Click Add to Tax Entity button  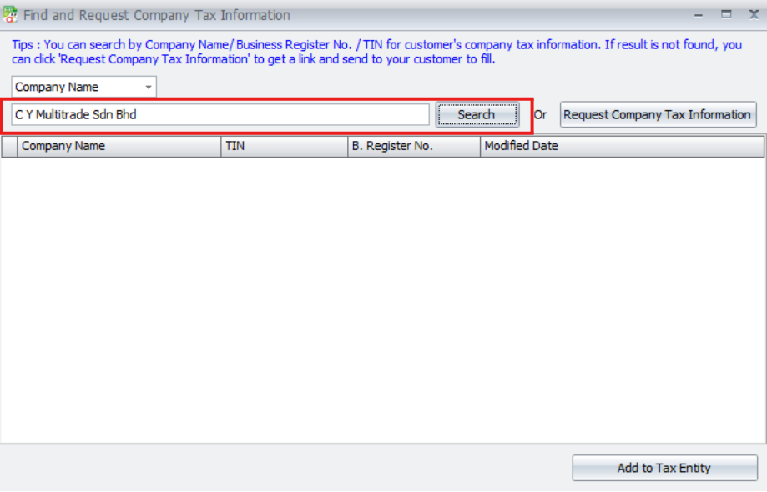pyautogui.click(x=664, y=468)
